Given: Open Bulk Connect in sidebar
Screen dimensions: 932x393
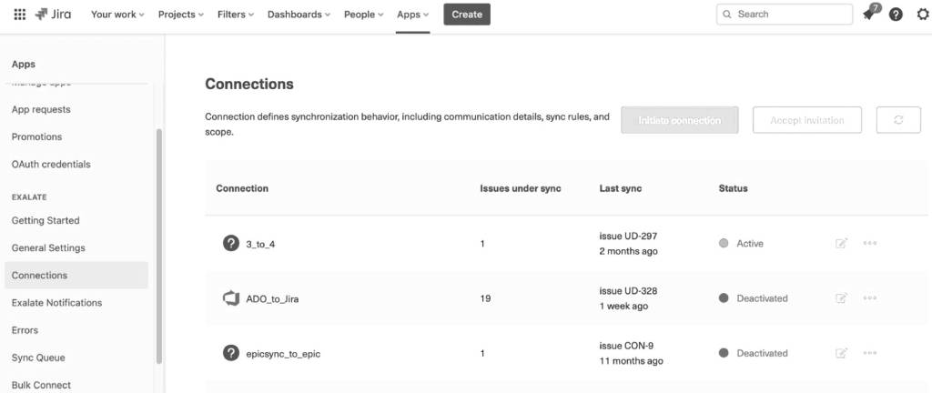Looking at the screenshot, I should point(41,385).
